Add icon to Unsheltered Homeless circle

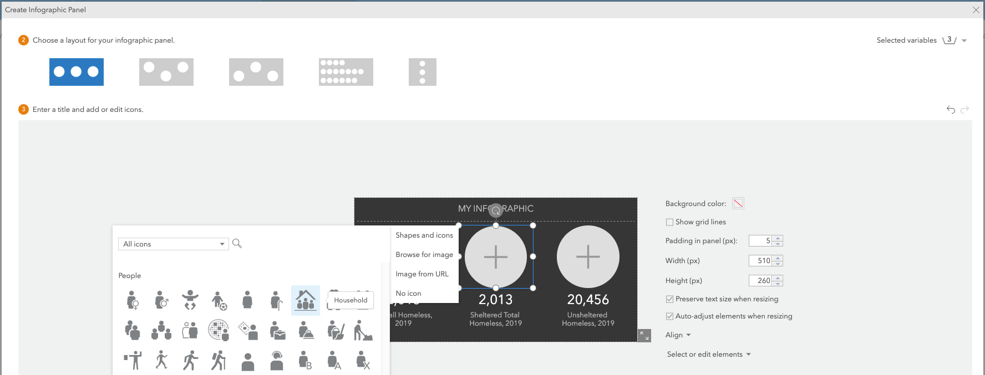pyautogui.click(x=588, y=256)
